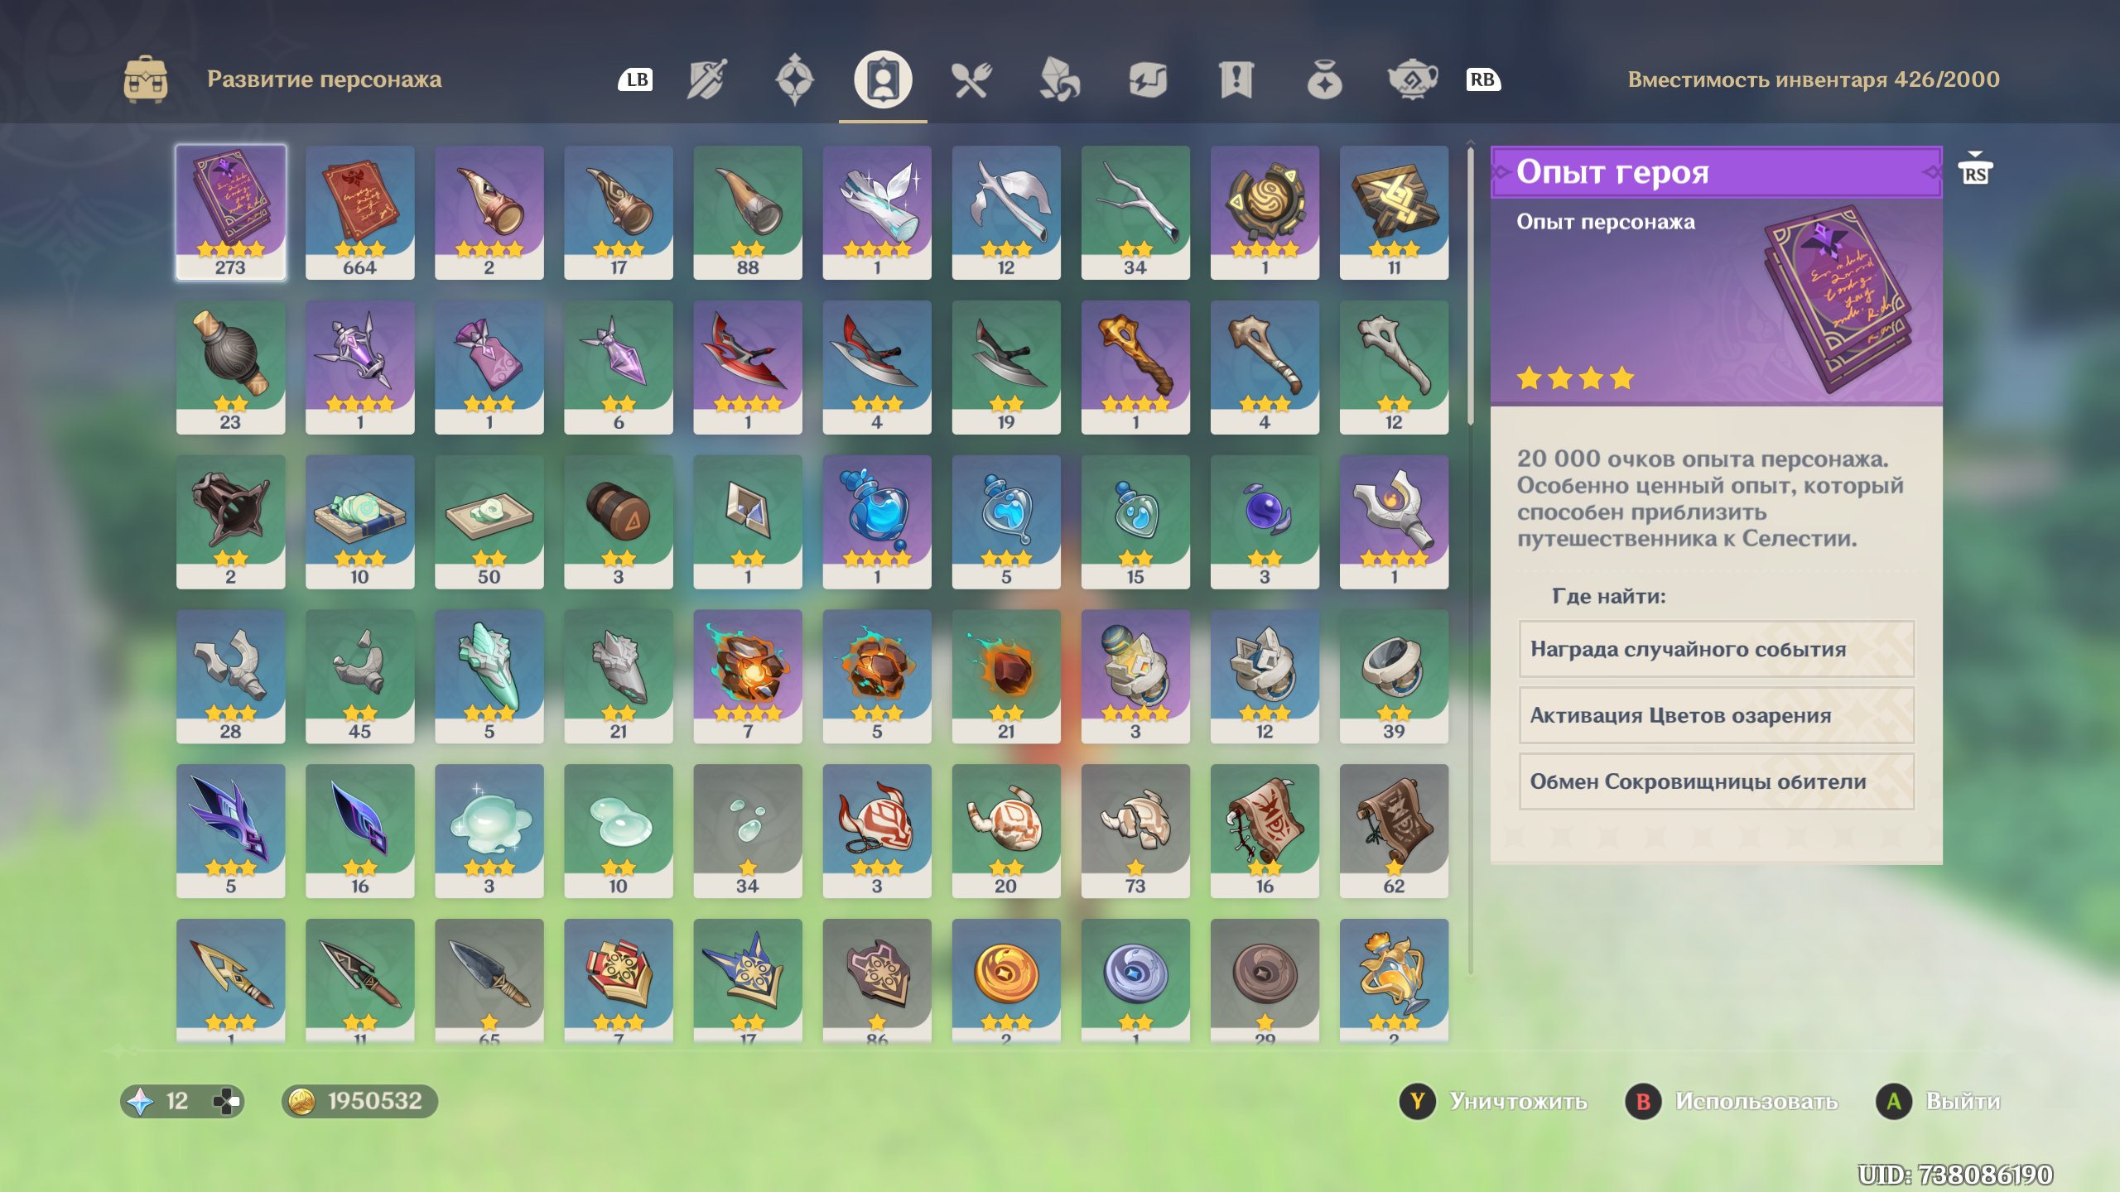Click the LB previous-tab button
This screenshot has width=2120, height=1192.
(x=636, y=80)
